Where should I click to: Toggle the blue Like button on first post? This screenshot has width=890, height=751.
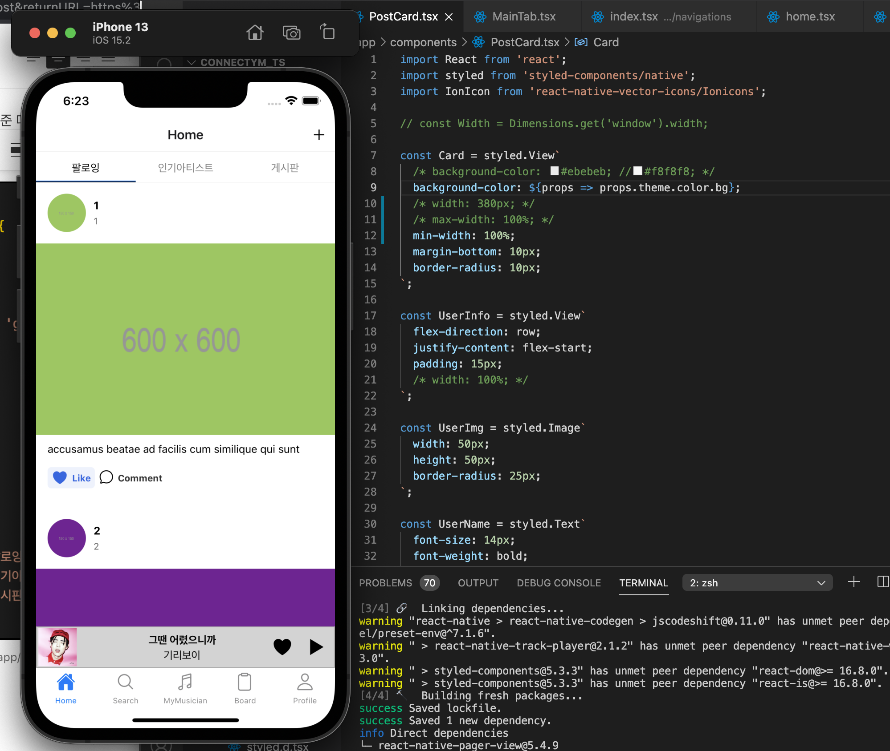71,478
